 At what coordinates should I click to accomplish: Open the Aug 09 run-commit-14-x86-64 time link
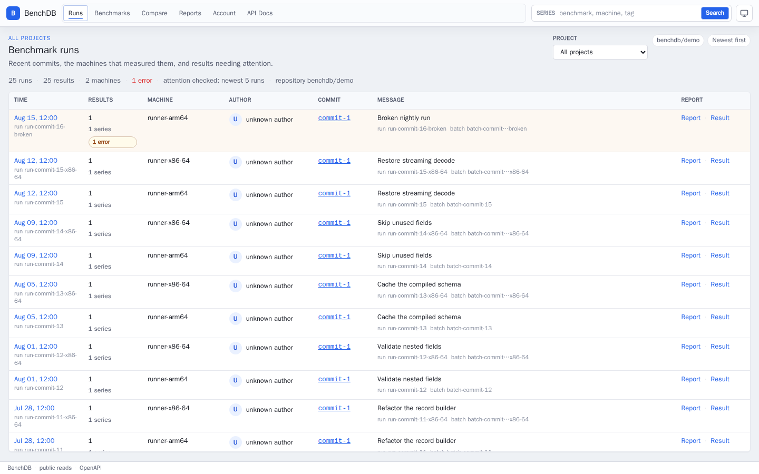point(36,223)
